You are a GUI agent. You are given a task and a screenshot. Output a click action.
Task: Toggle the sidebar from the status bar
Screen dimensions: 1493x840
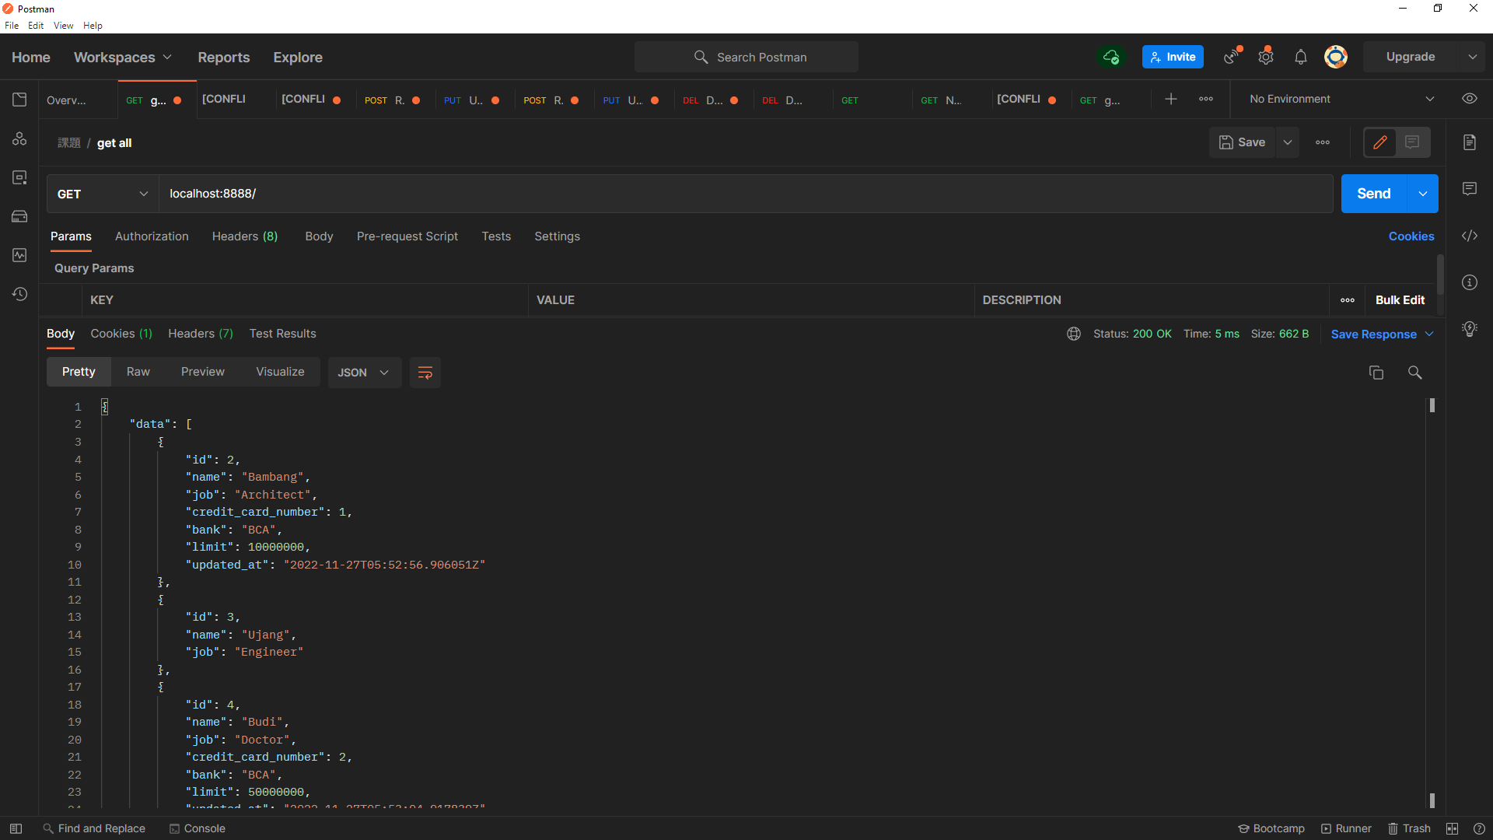[x=16, y=828]
